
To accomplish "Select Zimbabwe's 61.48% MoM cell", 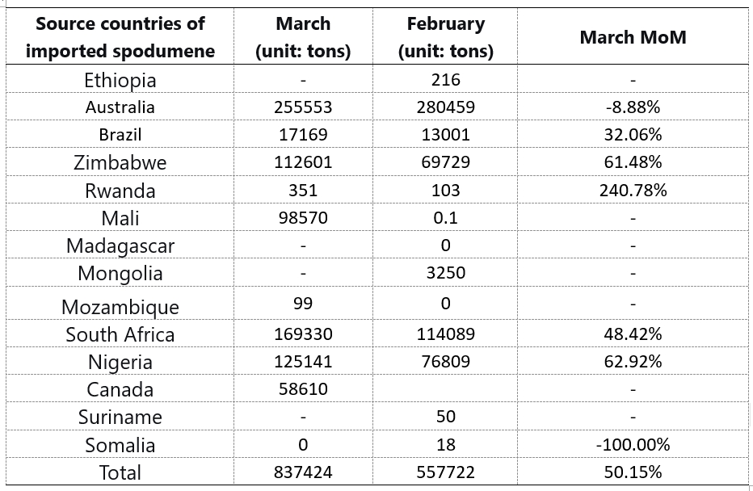I will 633,162.
